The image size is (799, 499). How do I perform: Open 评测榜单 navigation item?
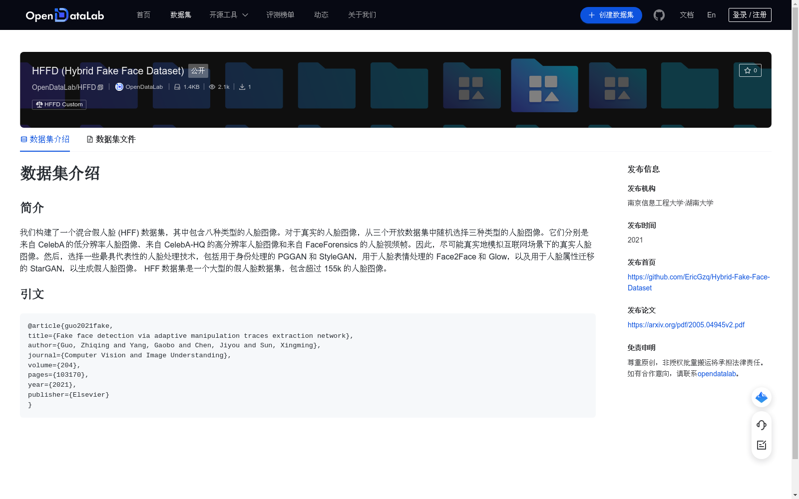[280, 15]
